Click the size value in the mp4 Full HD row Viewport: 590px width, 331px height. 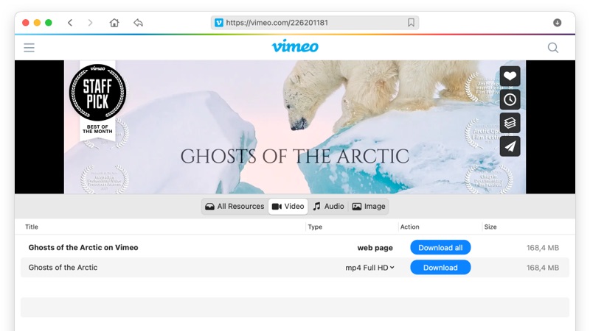[543, 268]
